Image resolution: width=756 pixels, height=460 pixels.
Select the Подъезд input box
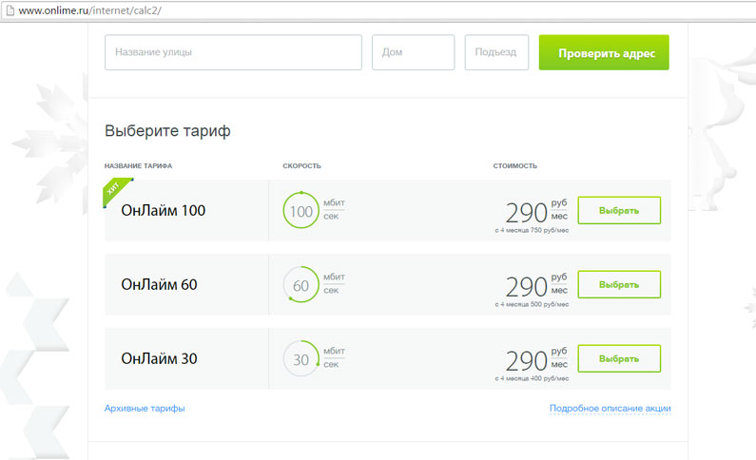pos(495,52)
